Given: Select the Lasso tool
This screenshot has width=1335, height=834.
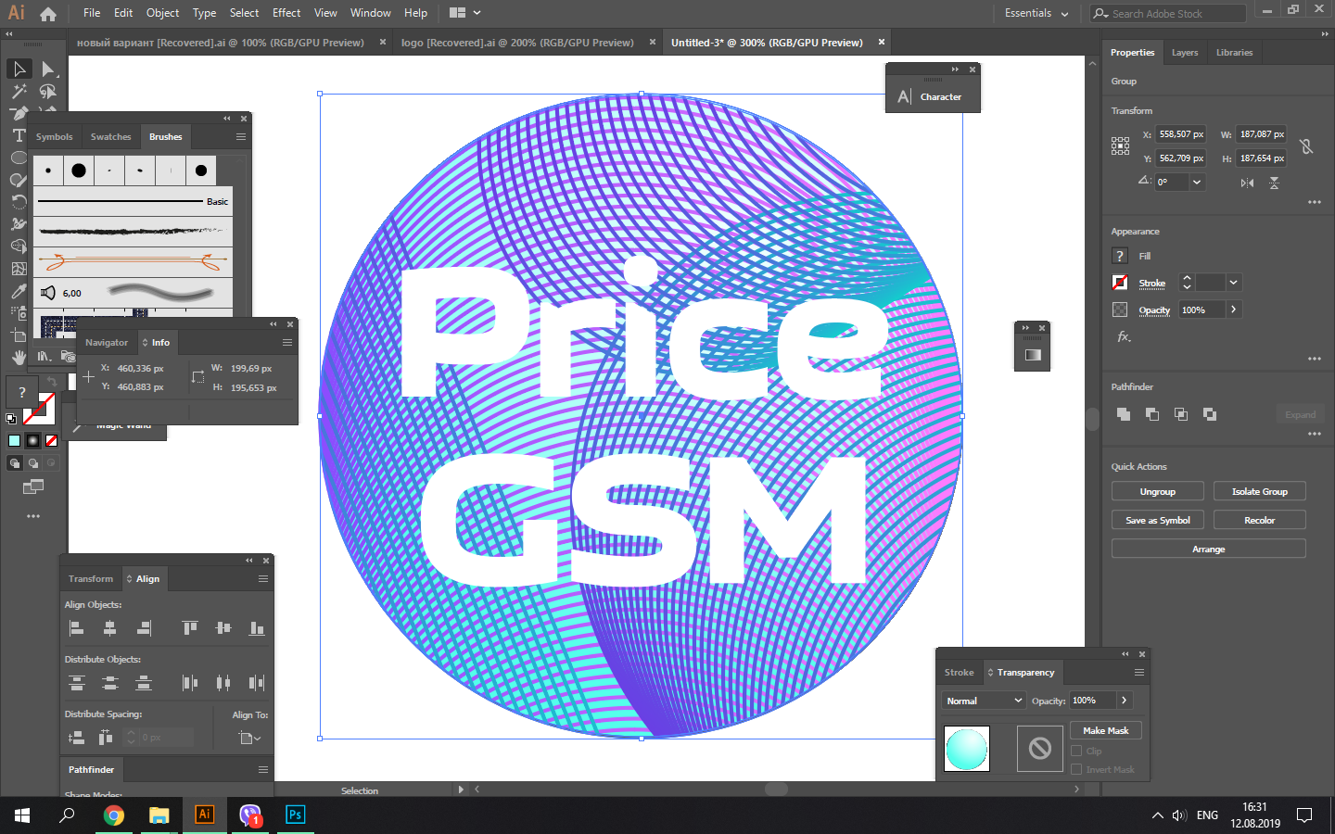Looking at the screenshot, I should [48, 92].
